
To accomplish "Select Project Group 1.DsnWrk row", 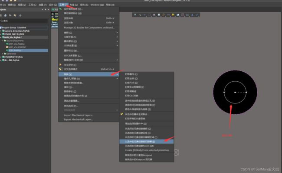I will click(24, 27).
